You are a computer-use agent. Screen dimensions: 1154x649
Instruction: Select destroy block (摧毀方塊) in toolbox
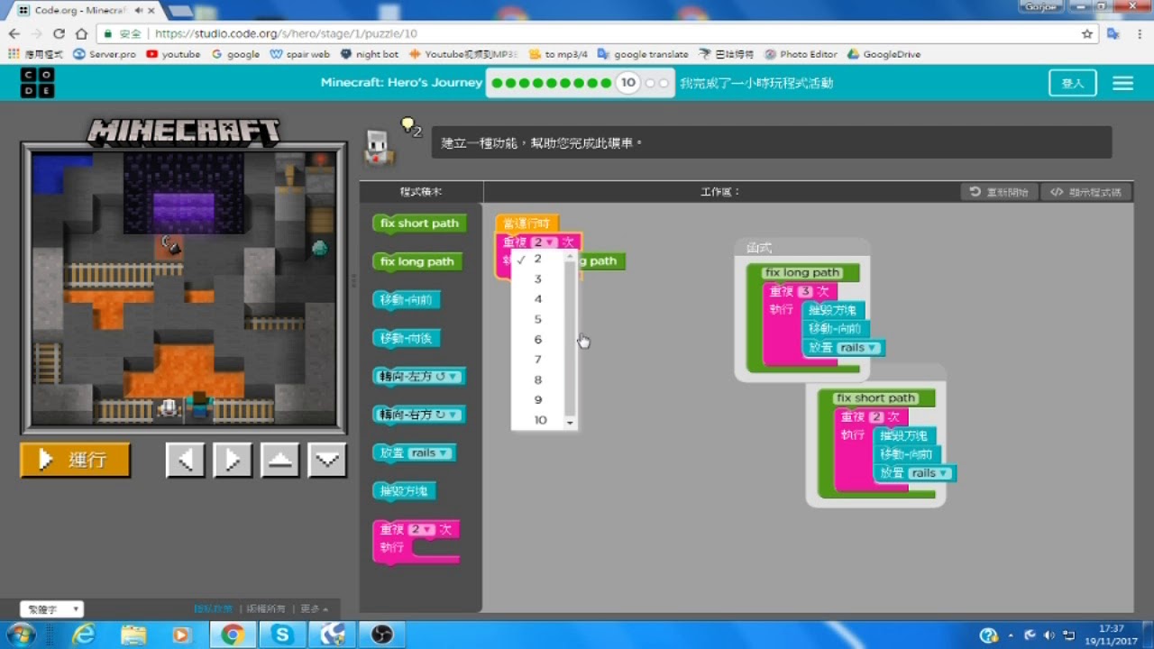click(x=406, y=491)
